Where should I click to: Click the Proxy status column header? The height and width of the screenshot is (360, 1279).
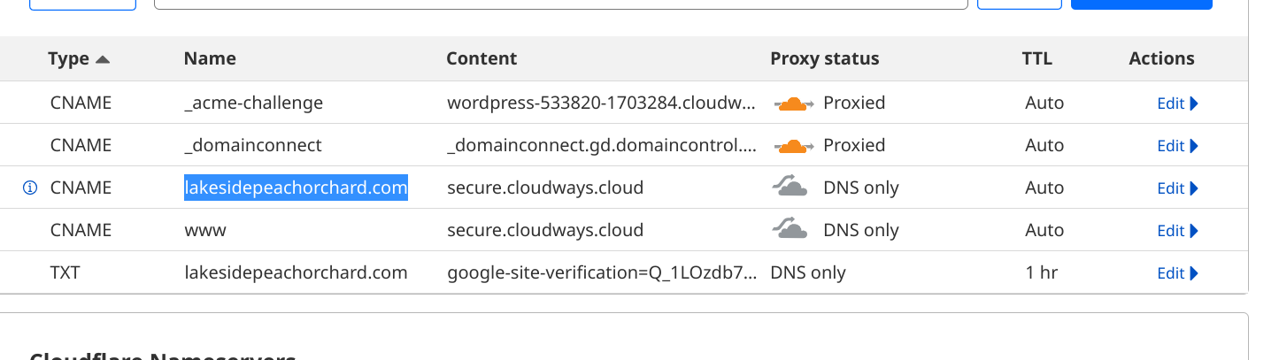point(825,58)
